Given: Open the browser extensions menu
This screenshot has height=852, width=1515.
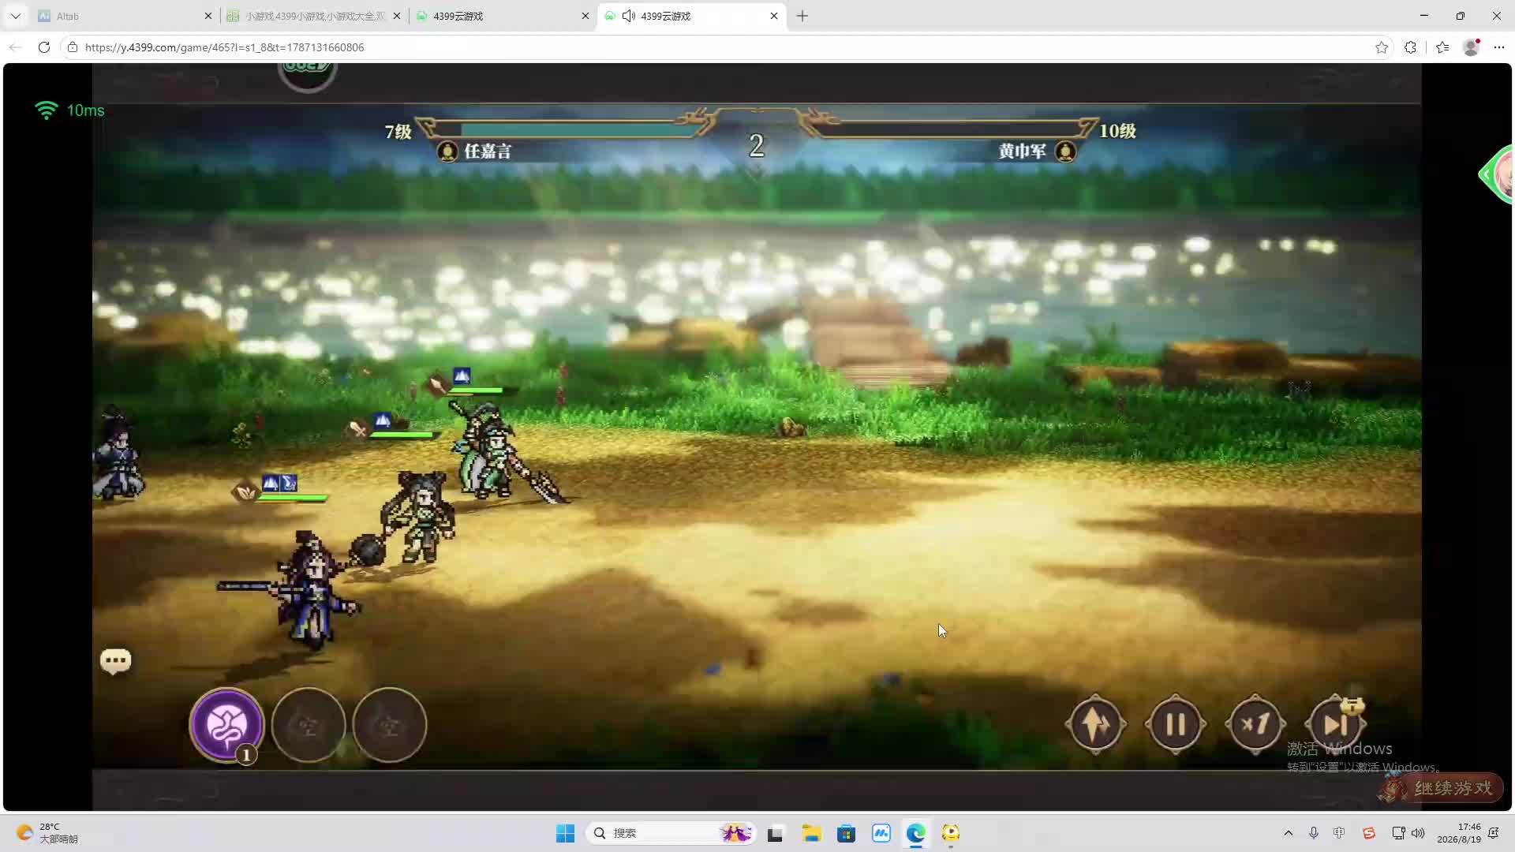Looking at the screenshot, I should click(1410, 47).
